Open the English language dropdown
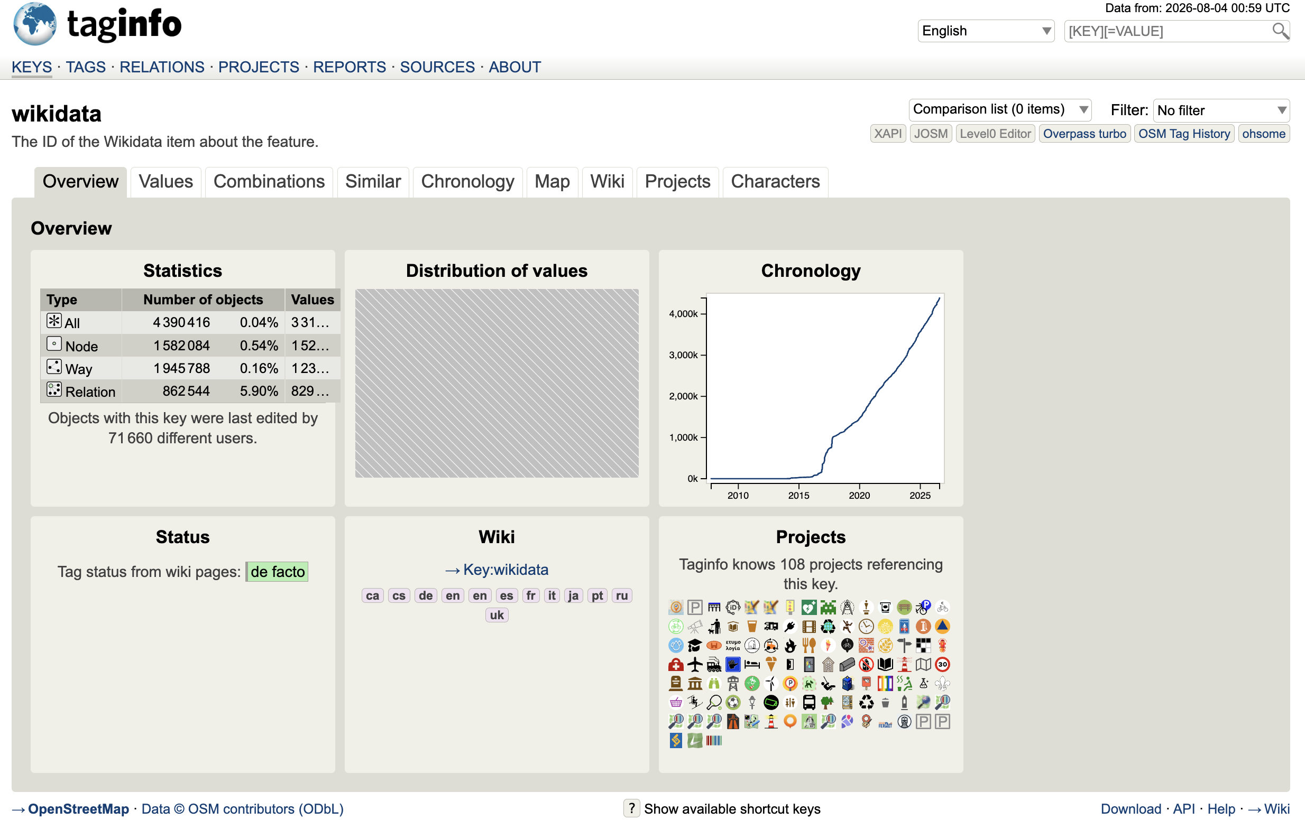Viewport: 1305px width, 820px height. click(985, 31)
